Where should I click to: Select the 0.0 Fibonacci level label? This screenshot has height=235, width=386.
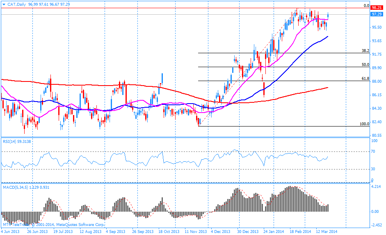click(366, 6)
